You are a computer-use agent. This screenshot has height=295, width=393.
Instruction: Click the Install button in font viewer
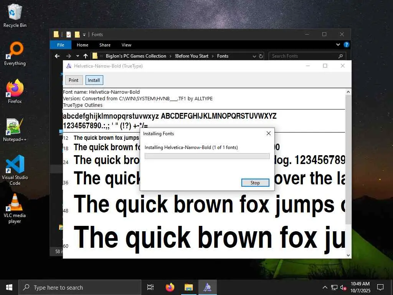[x=94, y=80]
